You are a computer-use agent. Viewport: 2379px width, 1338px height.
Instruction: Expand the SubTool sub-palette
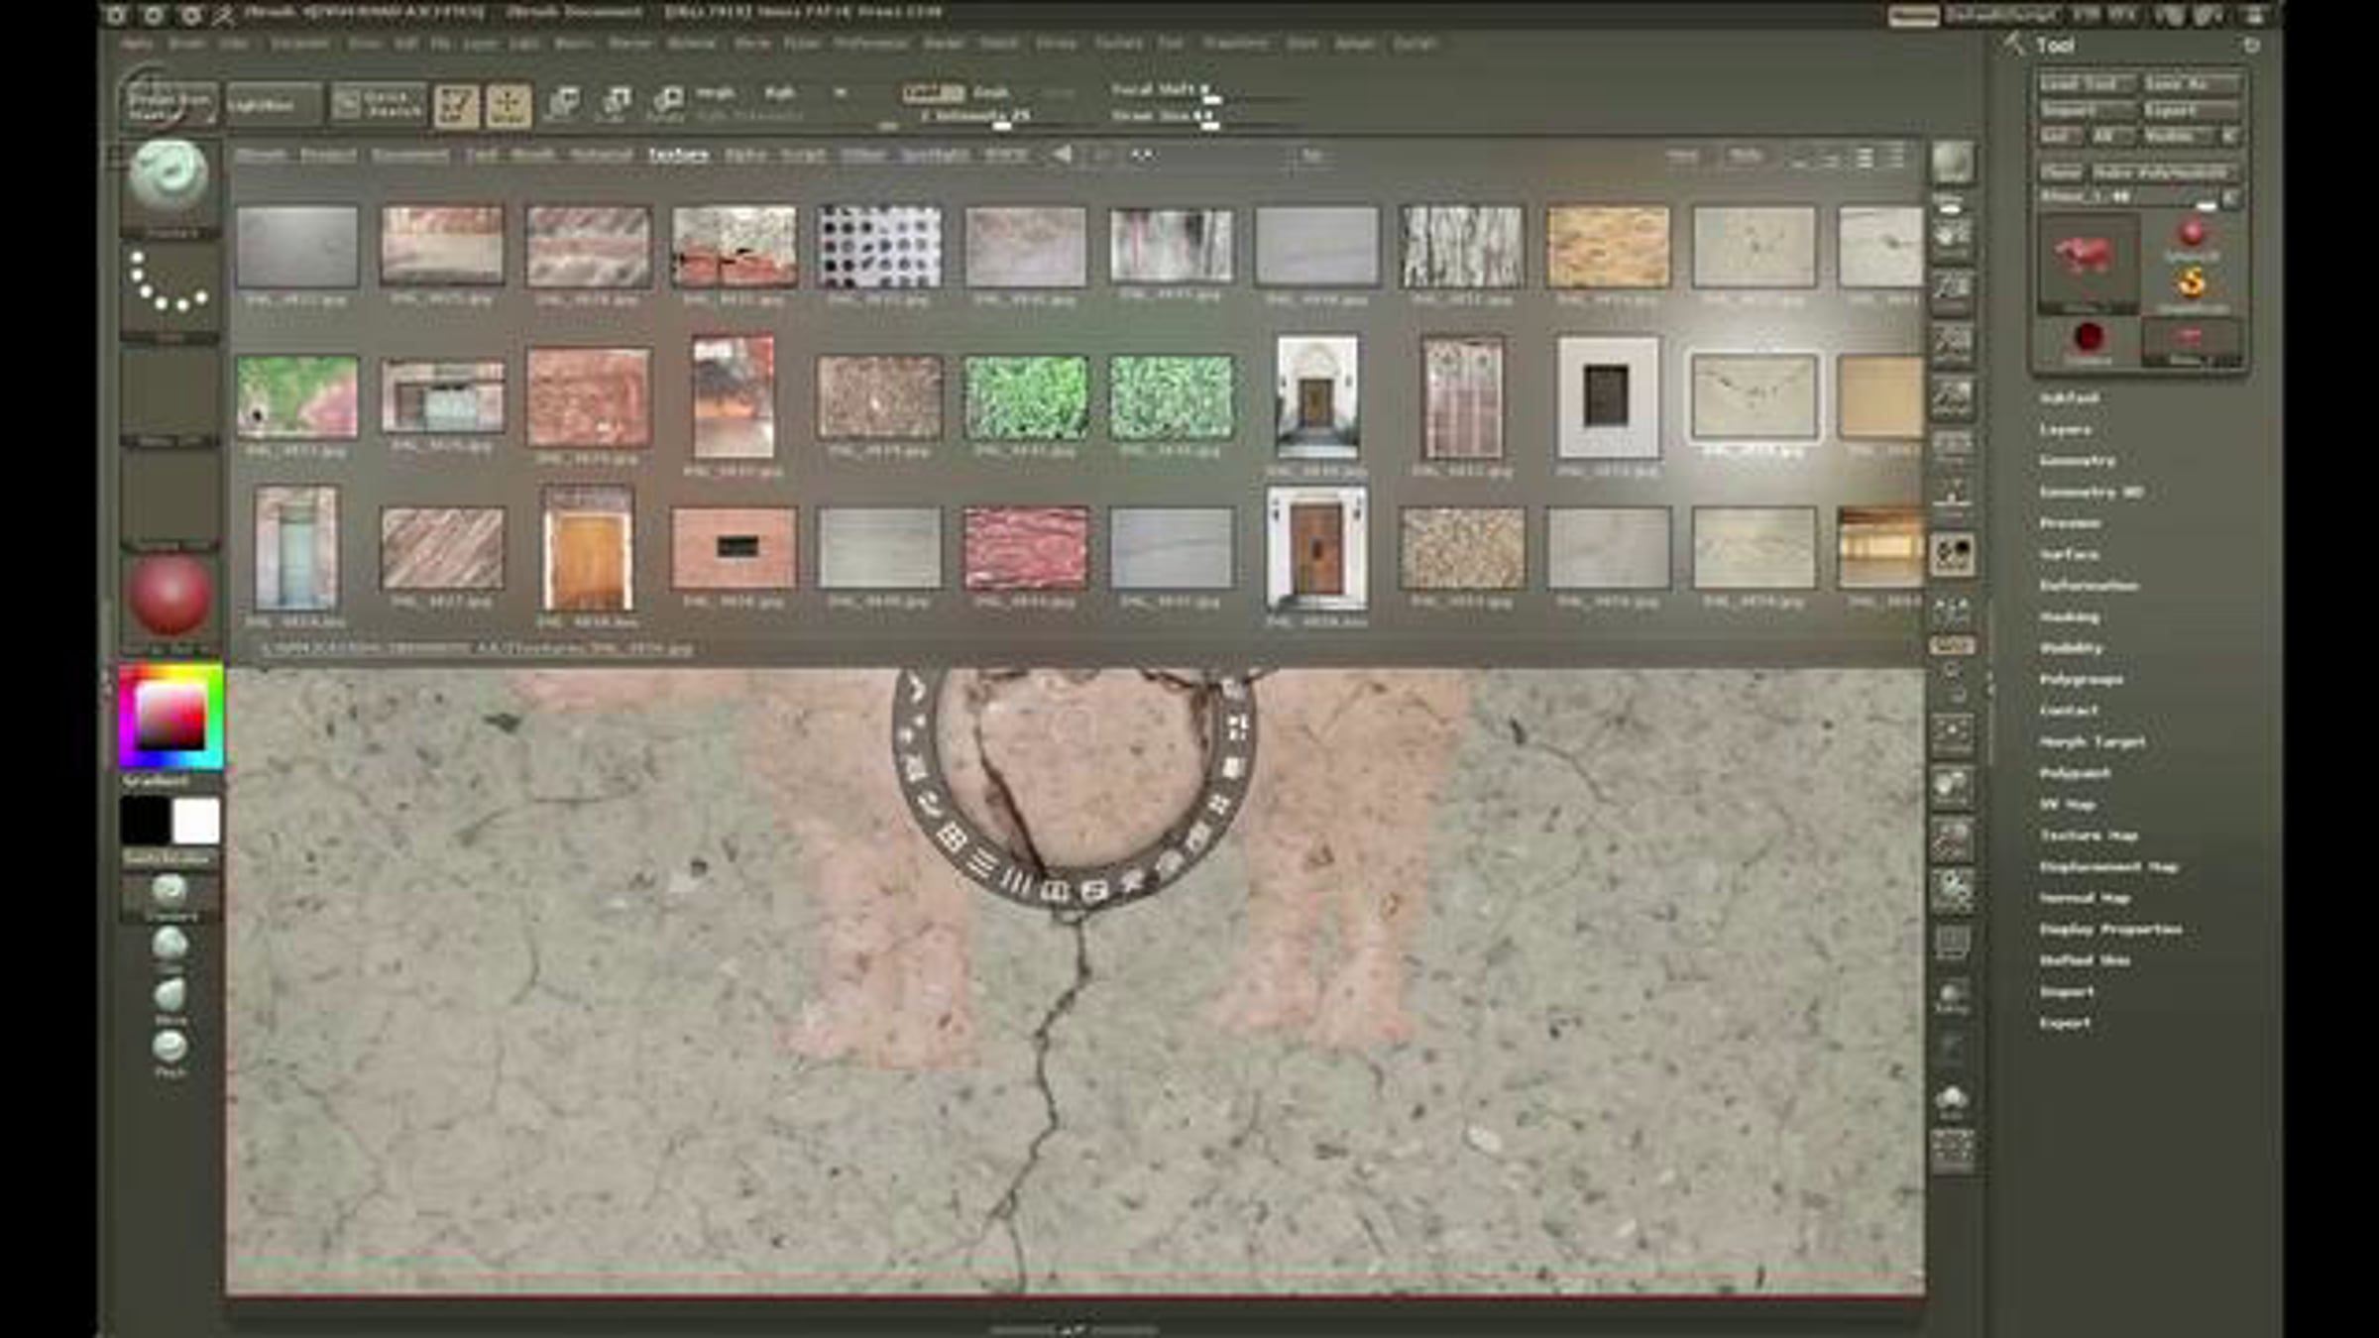click(2069, 398)
